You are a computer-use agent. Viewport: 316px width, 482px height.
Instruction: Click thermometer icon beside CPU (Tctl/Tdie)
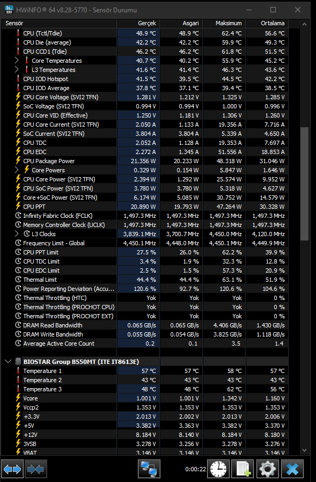[18, 33]
